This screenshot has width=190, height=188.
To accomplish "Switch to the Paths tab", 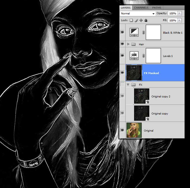I will click(156, 7).
